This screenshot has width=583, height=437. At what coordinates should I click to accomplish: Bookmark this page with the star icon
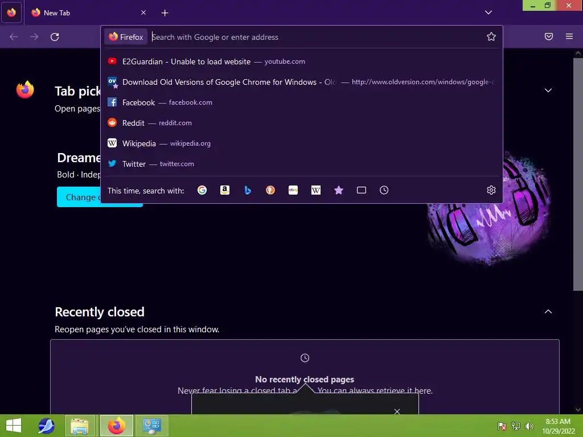pyautogui.click(x=491, y=36)
